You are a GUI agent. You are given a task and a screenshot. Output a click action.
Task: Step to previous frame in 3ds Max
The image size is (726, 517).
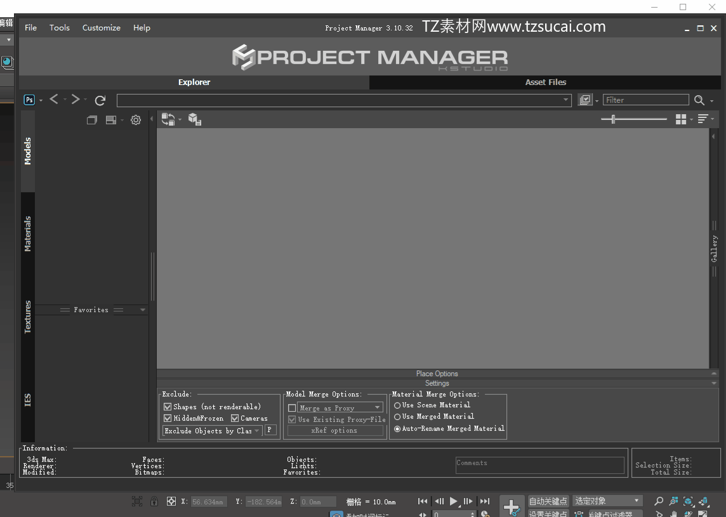pyautogui.click(x=439, y=501)
